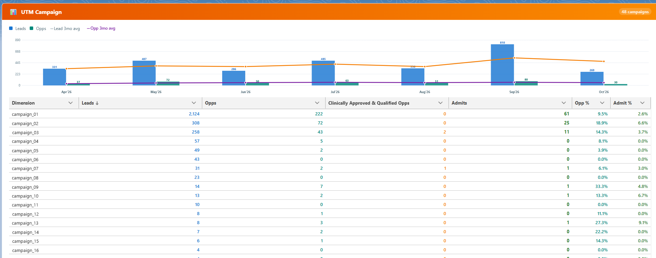
Task: Click the 22.2% Opp % for campaign_14
Action: tap(602, 232)
